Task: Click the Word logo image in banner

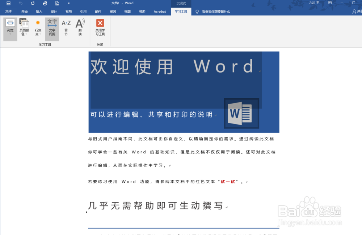Action: tap(241, 113)
